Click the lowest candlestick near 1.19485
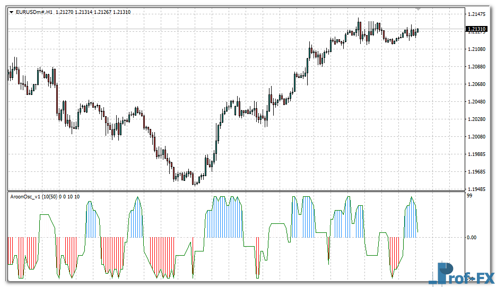The image size is (496, 287). (x=195, y=181)
